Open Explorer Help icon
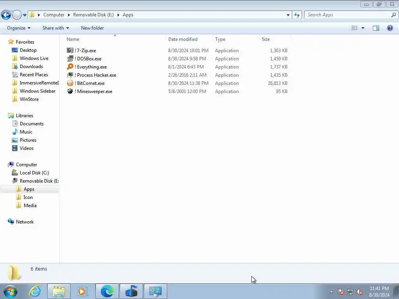Image resolution: width=399 pixels, height=299 pixels. tap(390, 28)
